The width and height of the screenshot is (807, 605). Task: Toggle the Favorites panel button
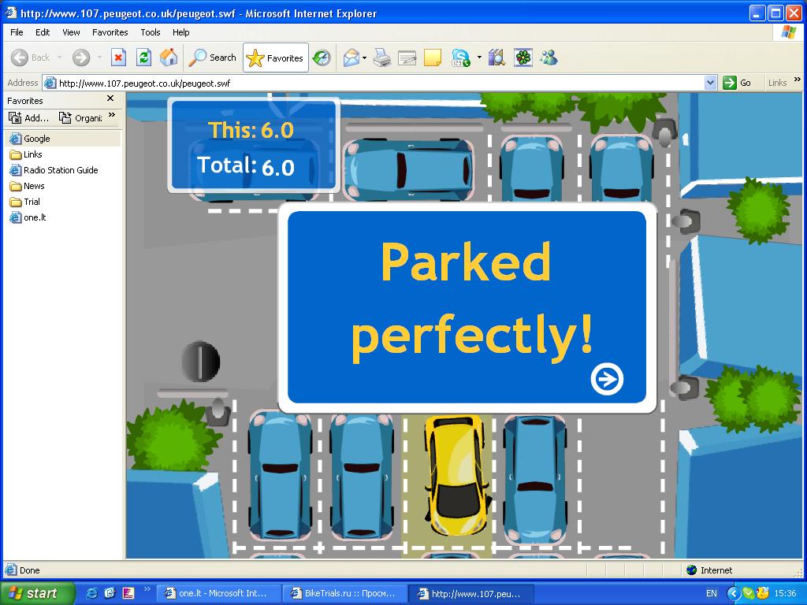tap(275, 58)
